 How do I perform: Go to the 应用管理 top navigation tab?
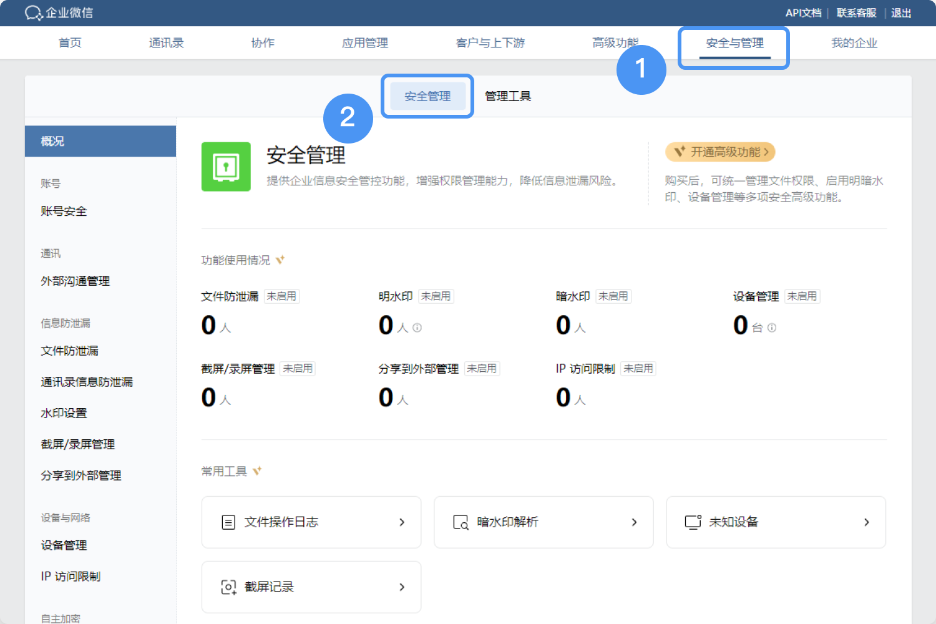click(365, 43)
